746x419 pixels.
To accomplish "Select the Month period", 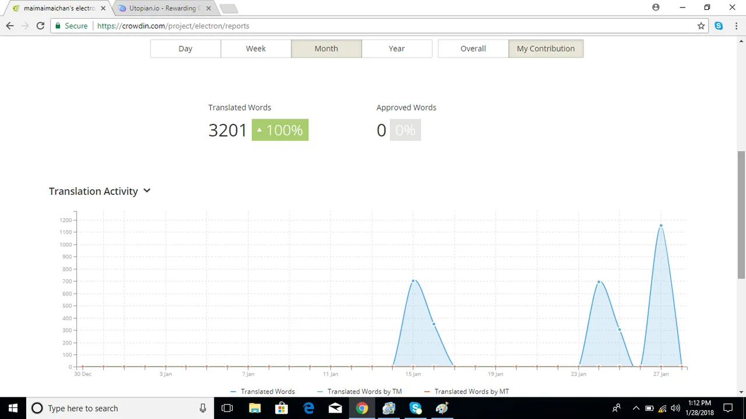I will tap(326, 48).
